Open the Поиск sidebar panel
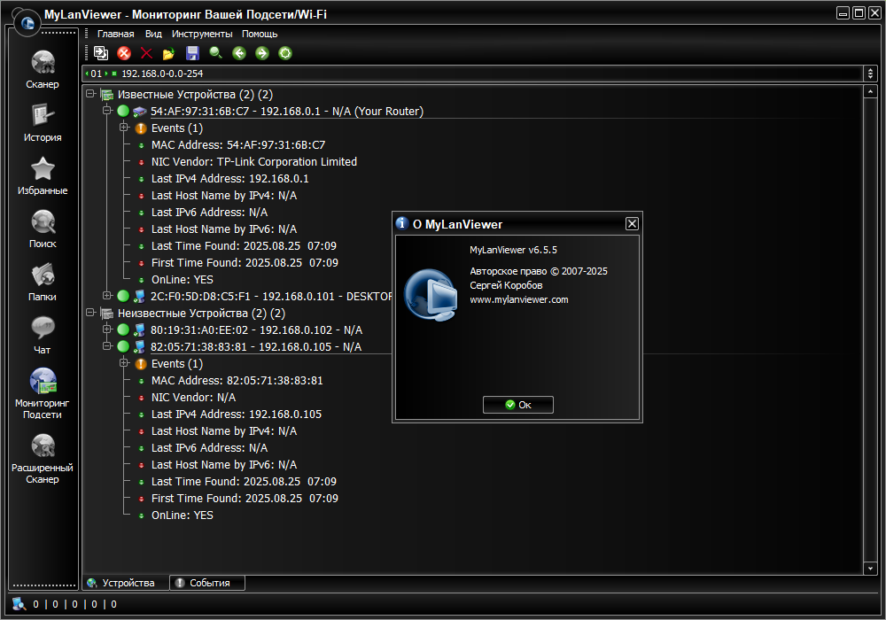 tap(43, 229)
